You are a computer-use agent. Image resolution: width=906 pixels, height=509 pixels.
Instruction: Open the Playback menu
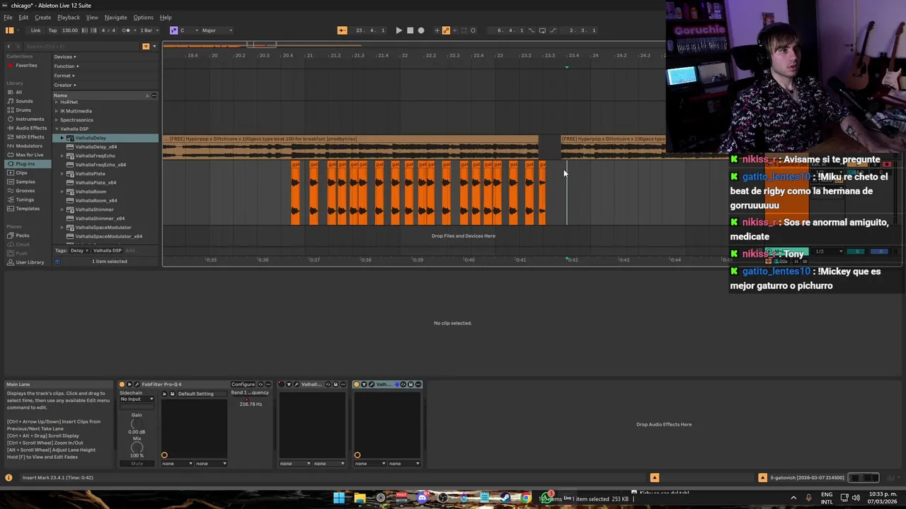pyautogui.click(x=69, y=17)
